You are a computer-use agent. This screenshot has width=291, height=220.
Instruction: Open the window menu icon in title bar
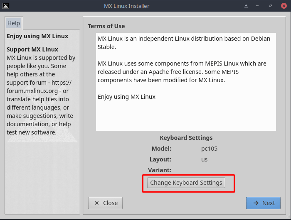6,6
